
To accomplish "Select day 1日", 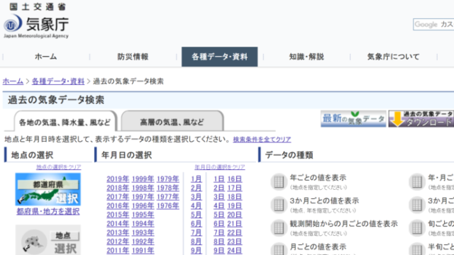I will (x=219, y=179).
